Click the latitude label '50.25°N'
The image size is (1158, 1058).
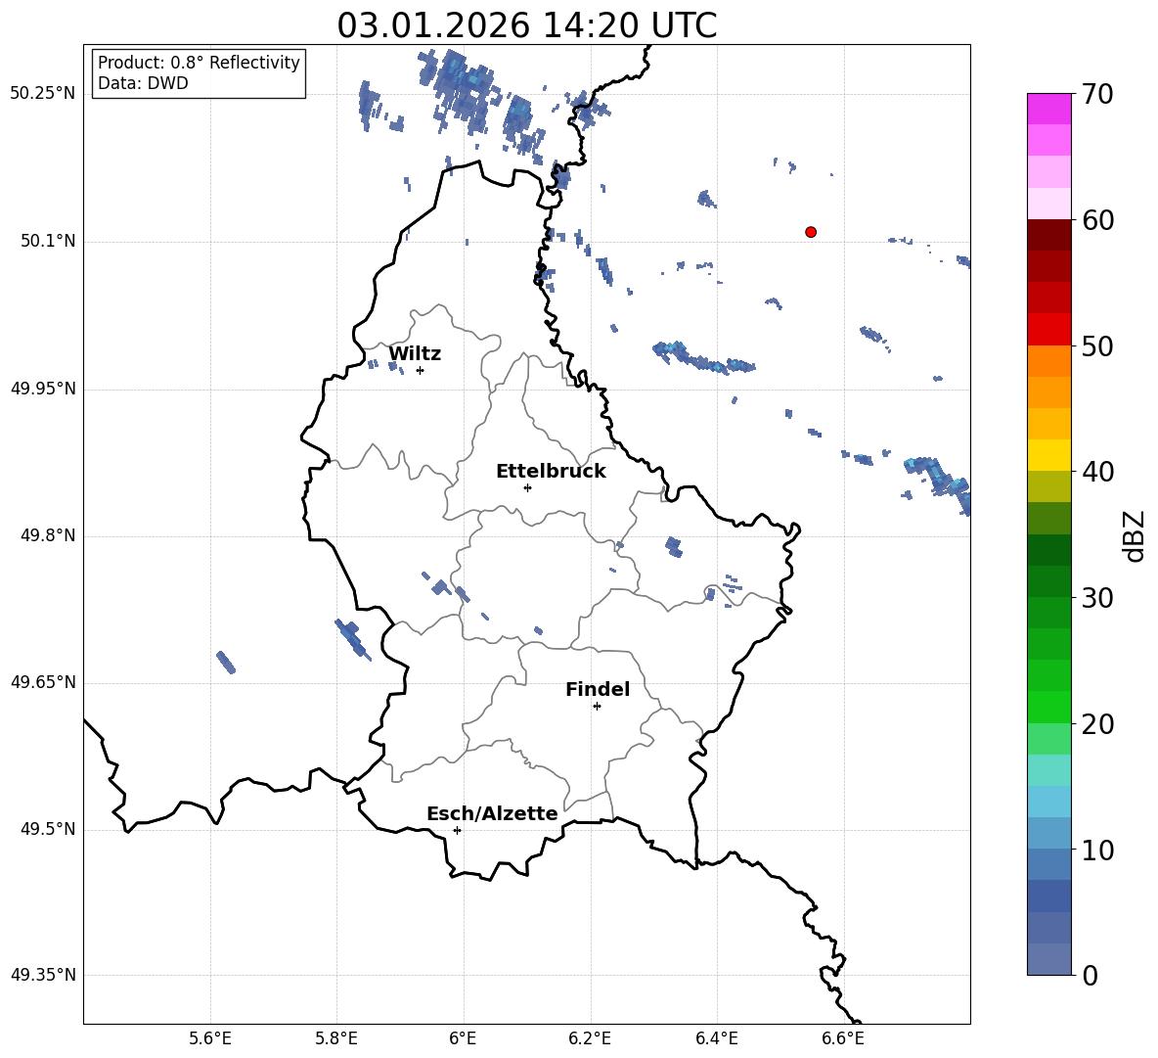[x=43, y=94]
